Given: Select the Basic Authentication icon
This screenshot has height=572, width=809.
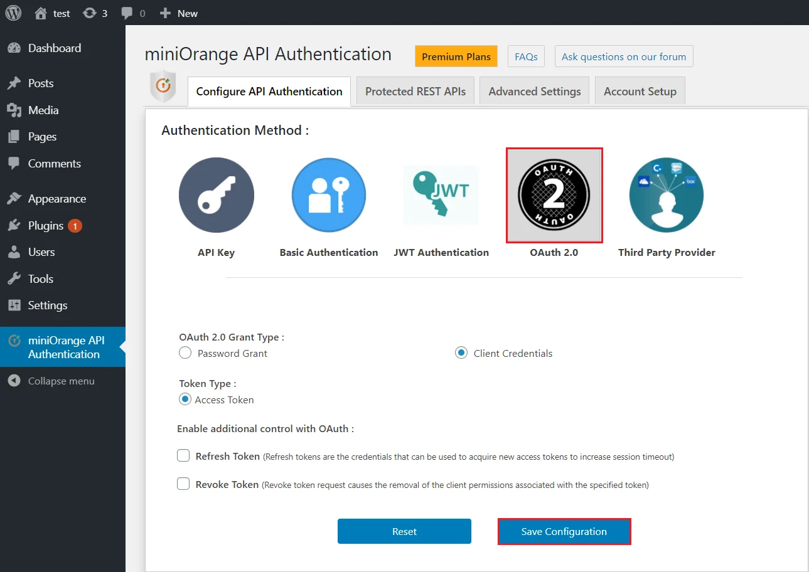Looking at the screenshot, I should [329, 195].
